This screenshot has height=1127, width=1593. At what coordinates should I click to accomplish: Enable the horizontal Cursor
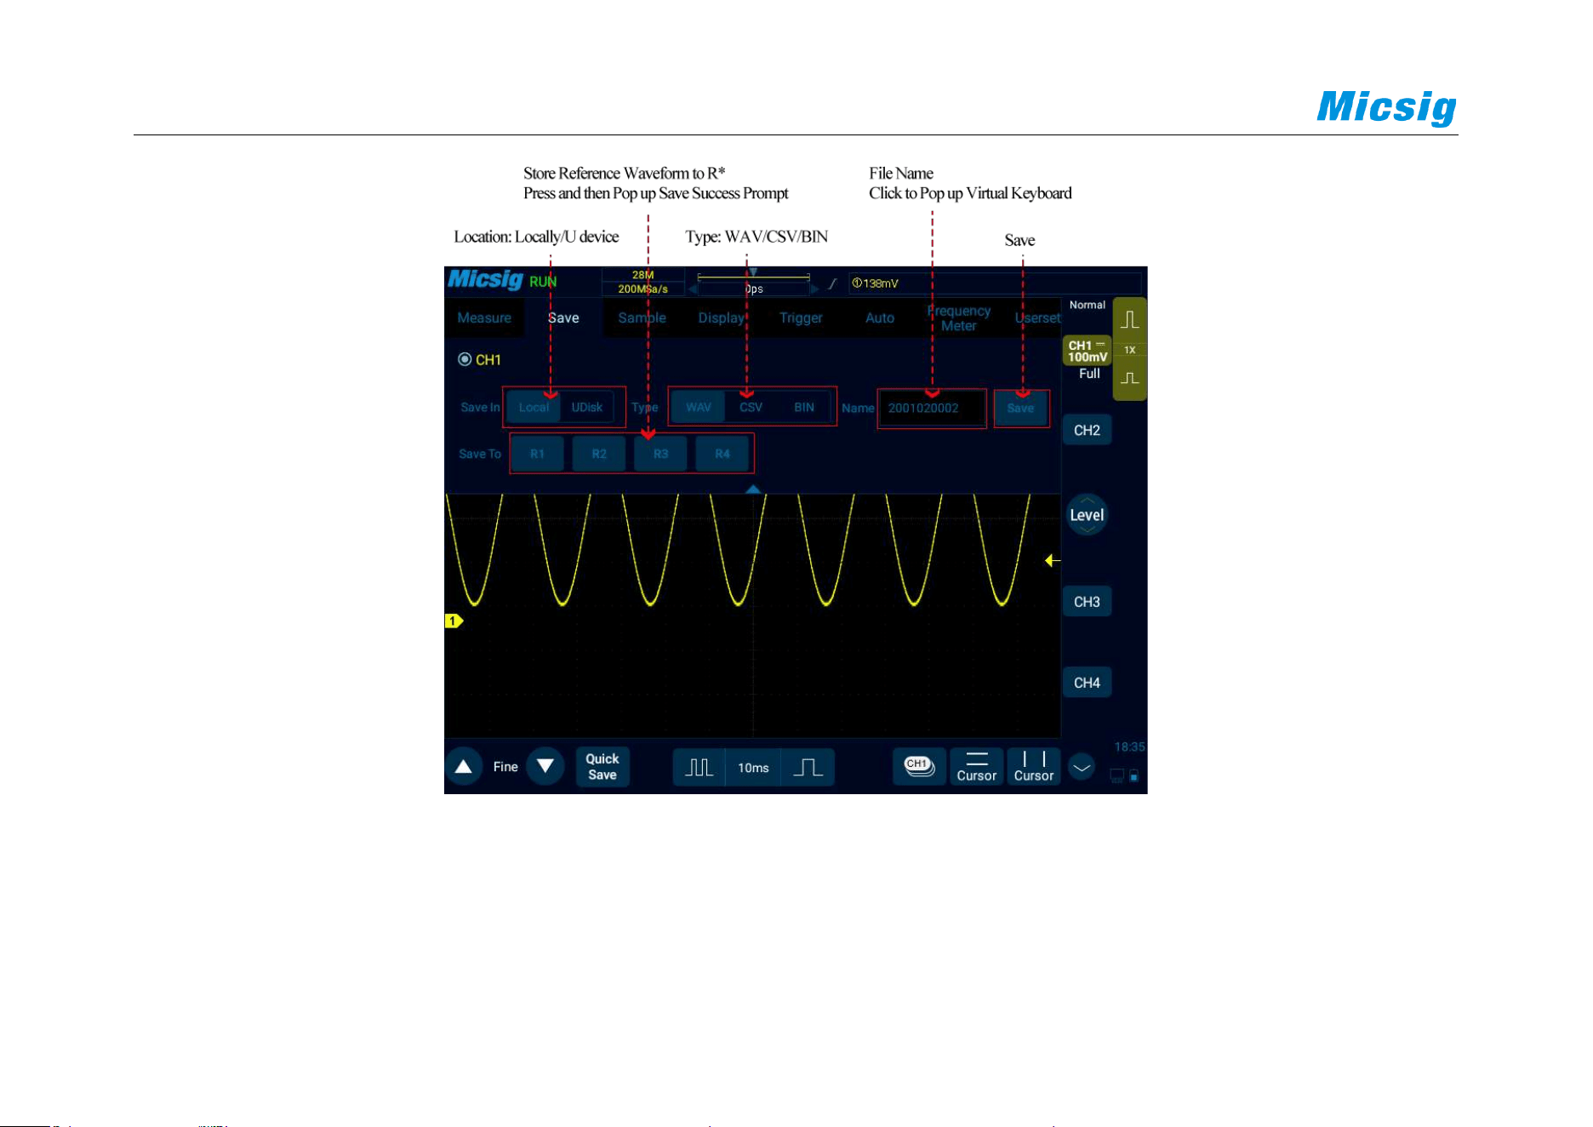977,767
